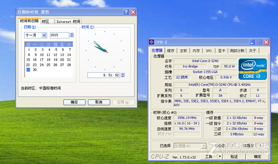Click the x 16.0 (16 - 34) multiplier value
278x164 pixels.
click(187, 123)
